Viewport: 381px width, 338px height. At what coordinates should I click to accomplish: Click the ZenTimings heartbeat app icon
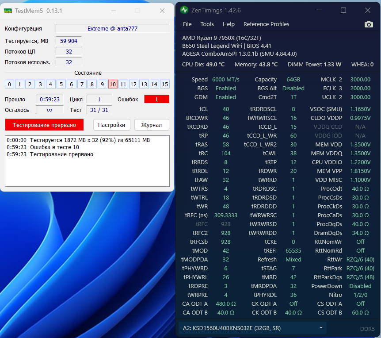[x=184, y=10]
